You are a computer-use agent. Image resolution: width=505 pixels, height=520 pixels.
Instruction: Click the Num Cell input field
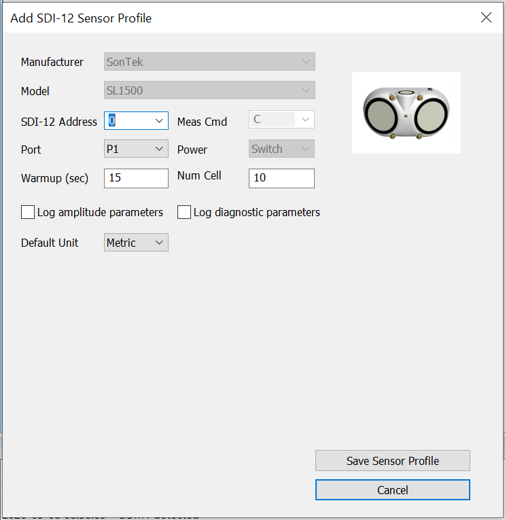point(281,178)
